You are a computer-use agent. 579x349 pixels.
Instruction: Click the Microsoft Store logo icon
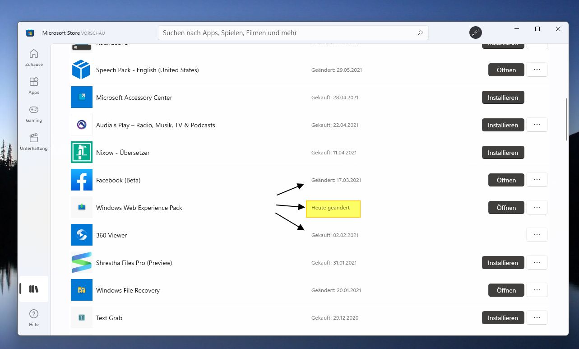tap(30, 33)
